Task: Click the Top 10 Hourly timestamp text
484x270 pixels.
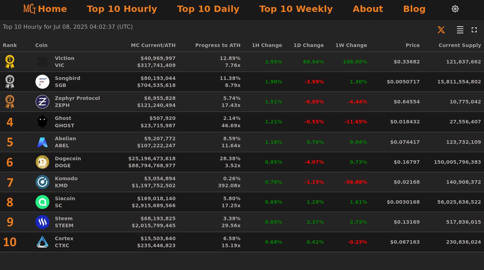Action: [68, 27]
